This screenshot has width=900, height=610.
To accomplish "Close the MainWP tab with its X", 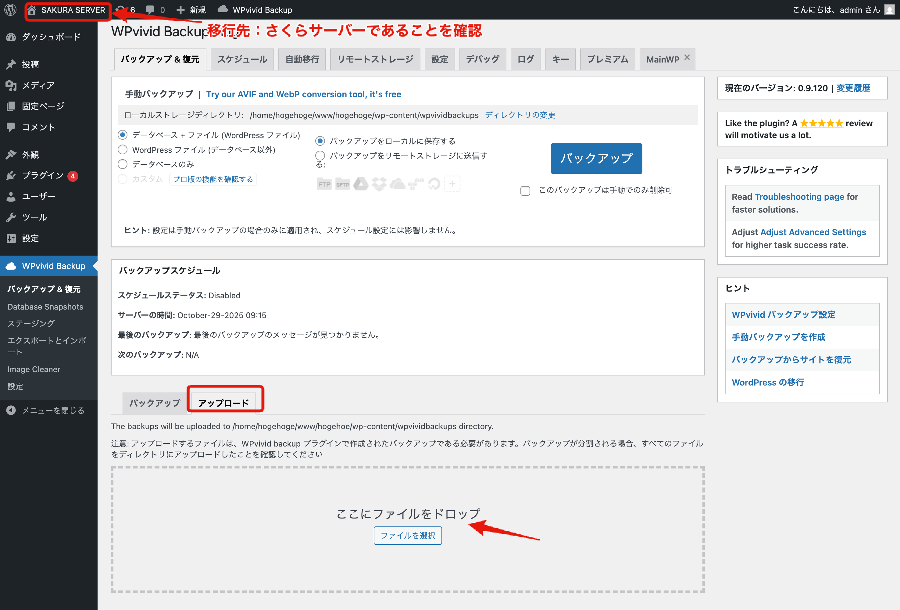I will 687,58.
